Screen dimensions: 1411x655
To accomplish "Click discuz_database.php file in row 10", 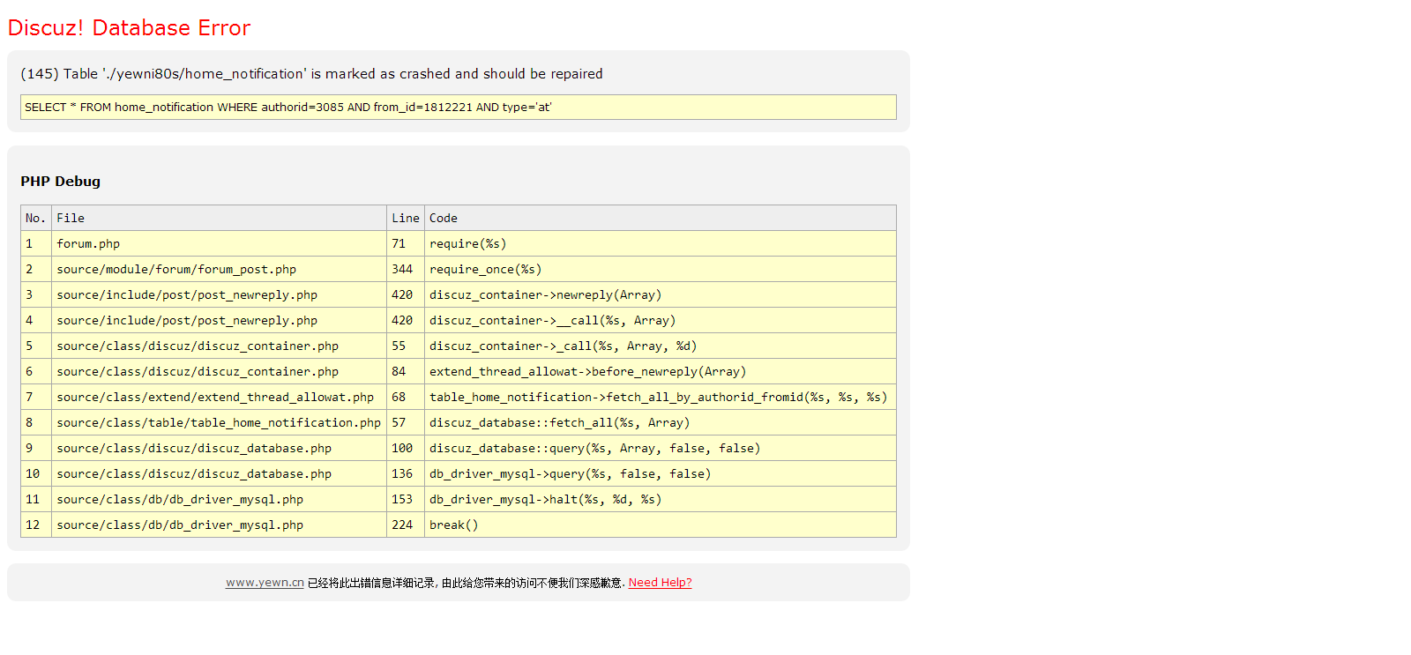I will (220, 473).
